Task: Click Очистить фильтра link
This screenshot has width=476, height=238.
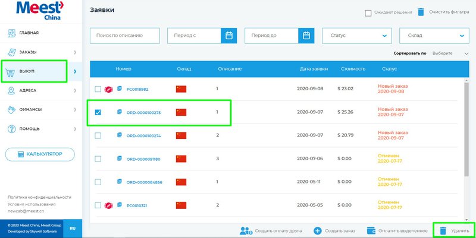Action: click(x=449, y=12)
